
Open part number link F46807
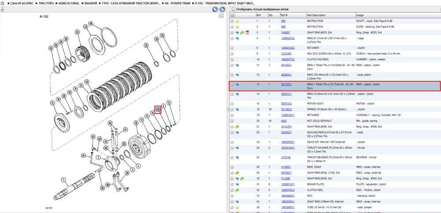point(285,33)
